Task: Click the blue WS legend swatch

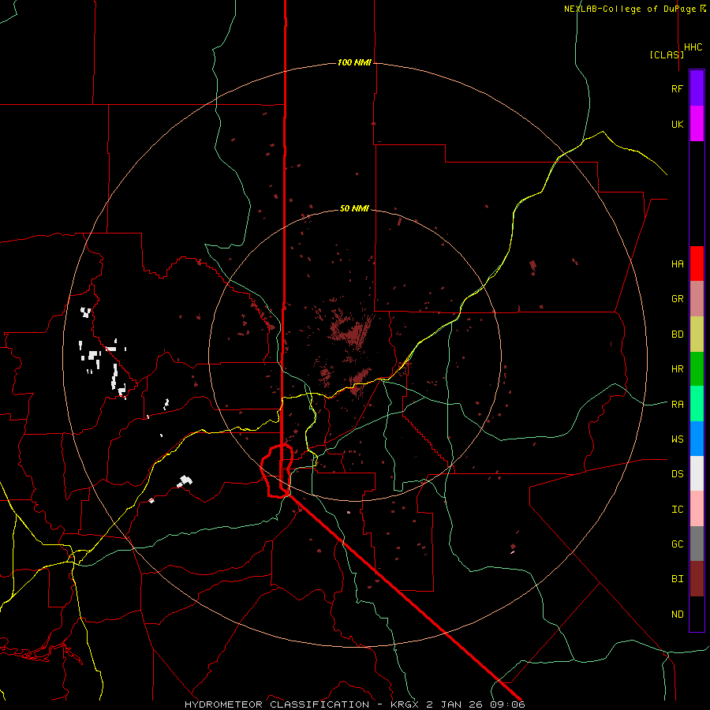Action: pyautogui.click(x=697, y=439)
